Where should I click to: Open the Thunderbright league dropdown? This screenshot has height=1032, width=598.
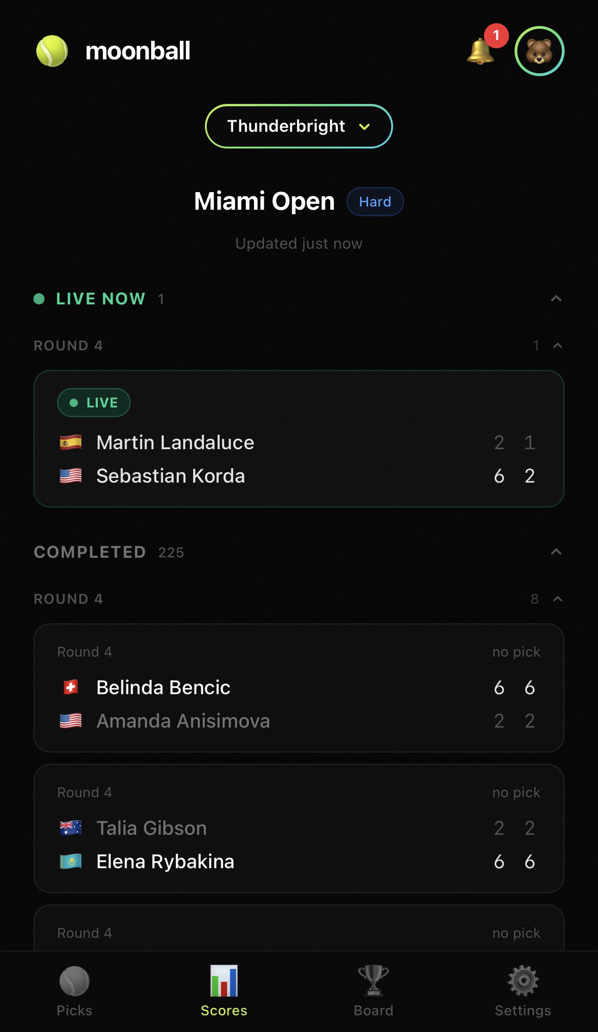tap(299, 126)
